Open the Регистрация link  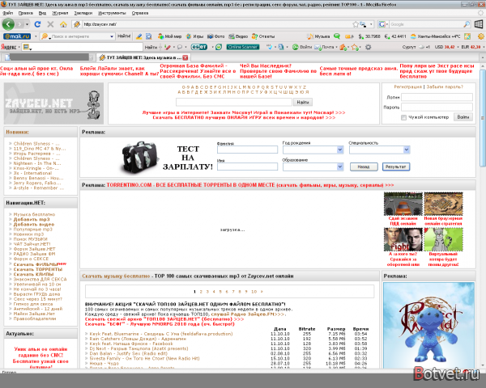coord(407,87)
